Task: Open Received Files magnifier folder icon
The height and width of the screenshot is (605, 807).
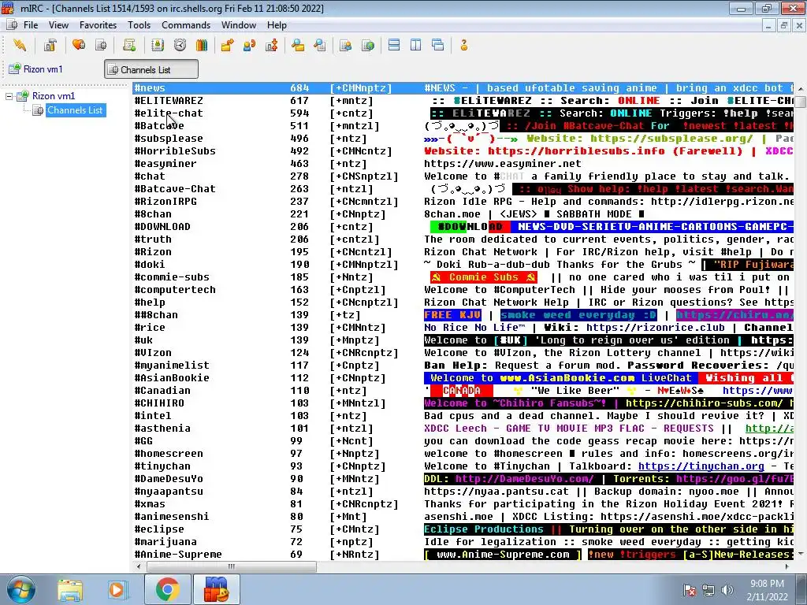Action: [297, 45]
